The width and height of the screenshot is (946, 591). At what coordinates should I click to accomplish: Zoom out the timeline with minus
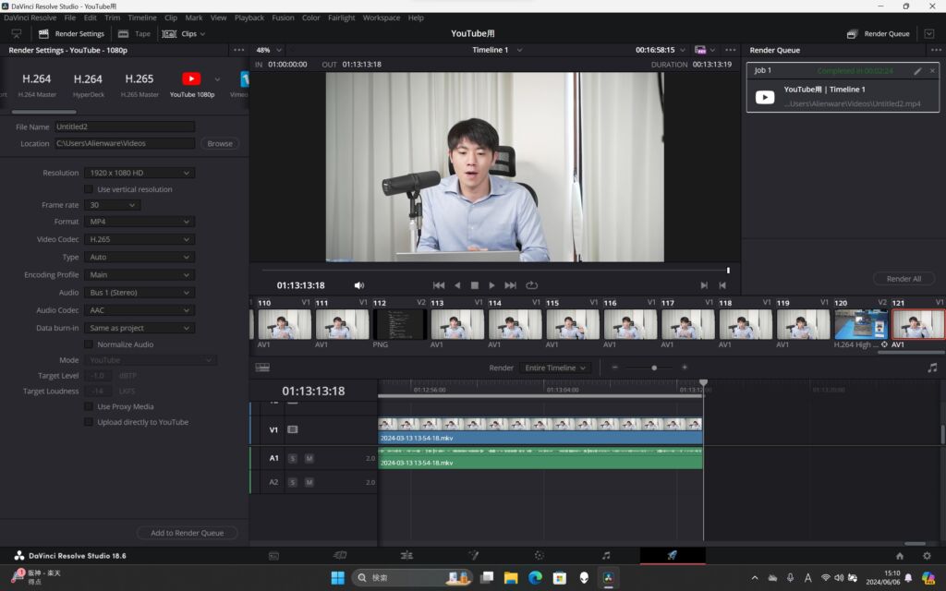pos(614,368)
